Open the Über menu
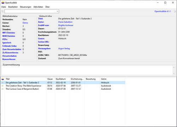This screenshot has width=177, height=127. [47, 7]
